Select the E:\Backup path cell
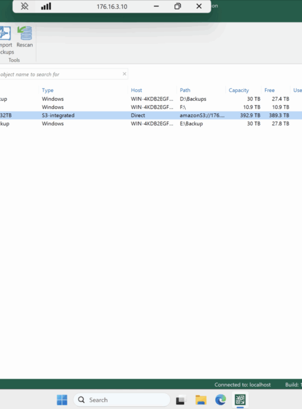The height and width of the screenshot is (409, 302). tap(191, 123)
